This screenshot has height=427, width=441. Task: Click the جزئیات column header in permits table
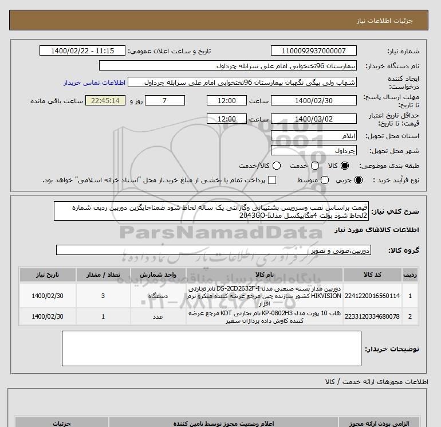[x=62, y=423]
